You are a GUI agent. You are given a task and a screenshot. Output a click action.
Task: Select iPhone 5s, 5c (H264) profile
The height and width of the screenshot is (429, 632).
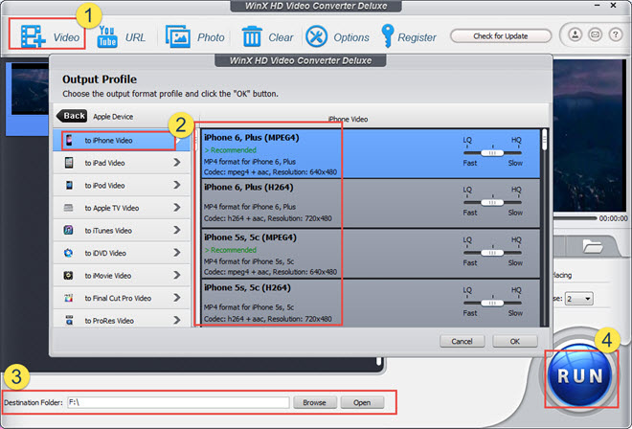point(371,304)
